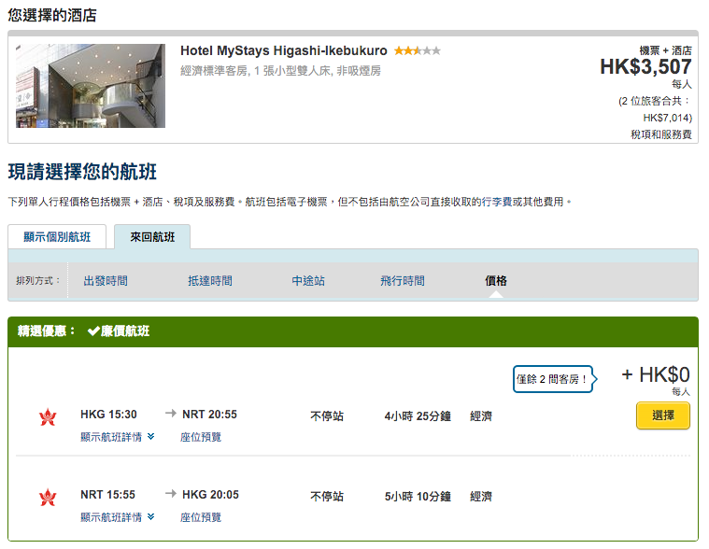The image size is (709, 549).
Task: Click airline logo on NRT 15:55 flight
Action: click(48, 497)
